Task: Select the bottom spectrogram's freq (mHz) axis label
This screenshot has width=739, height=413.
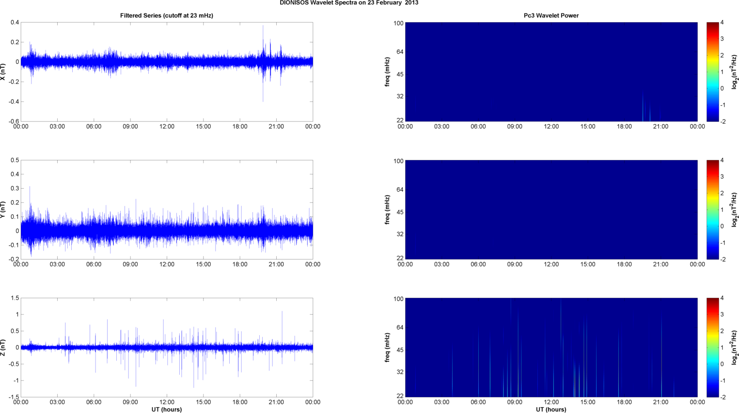Action: pyautogui.click(x=388, y=347)
